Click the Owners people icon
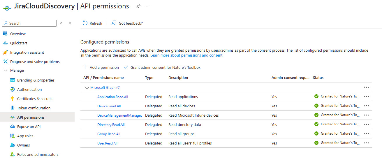 coord(12,145)
